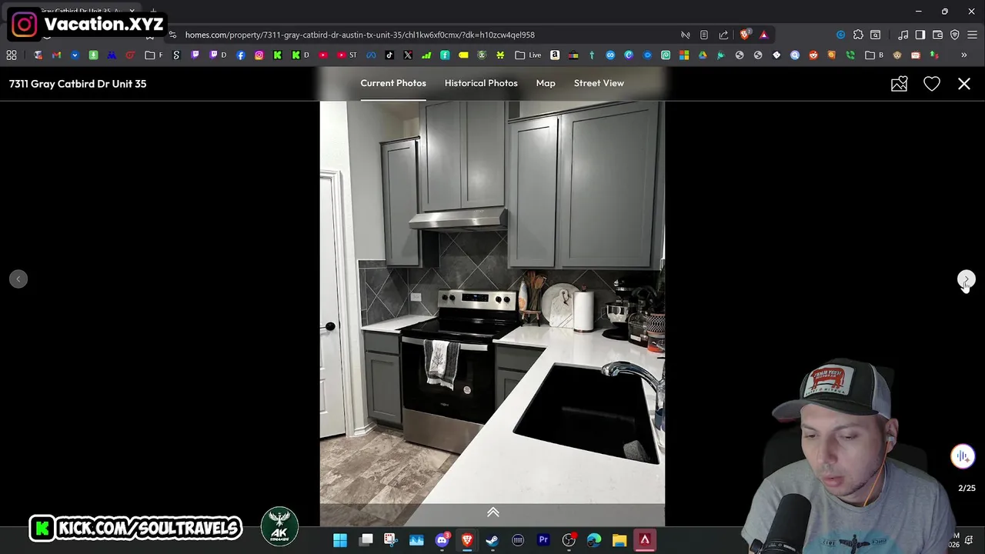Click the '7311 Gray Catbird Dr Unit 35' heading

pos(78,84)
